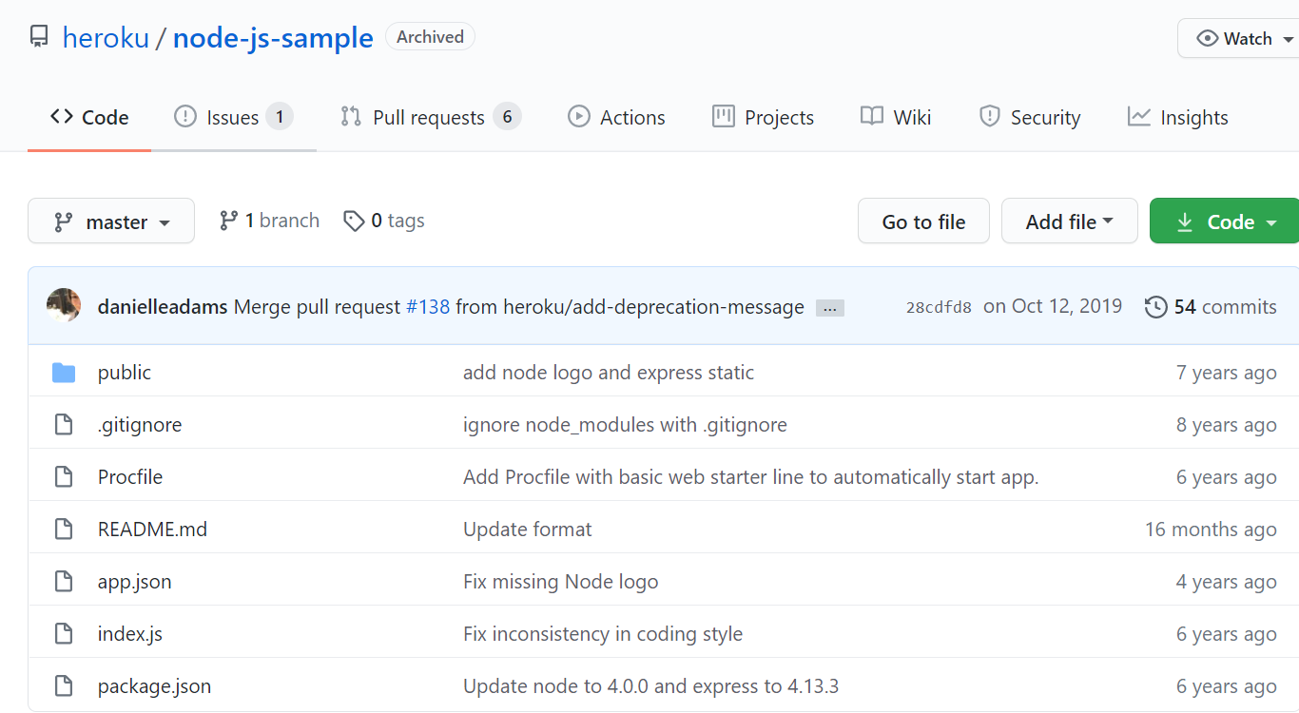Open the Pull requests tab

430,118
